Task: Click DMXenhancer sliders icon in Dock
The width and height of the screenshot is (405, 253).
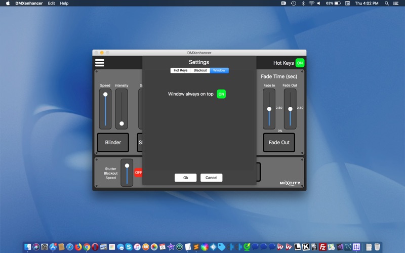Action: (x=356, y=247)
